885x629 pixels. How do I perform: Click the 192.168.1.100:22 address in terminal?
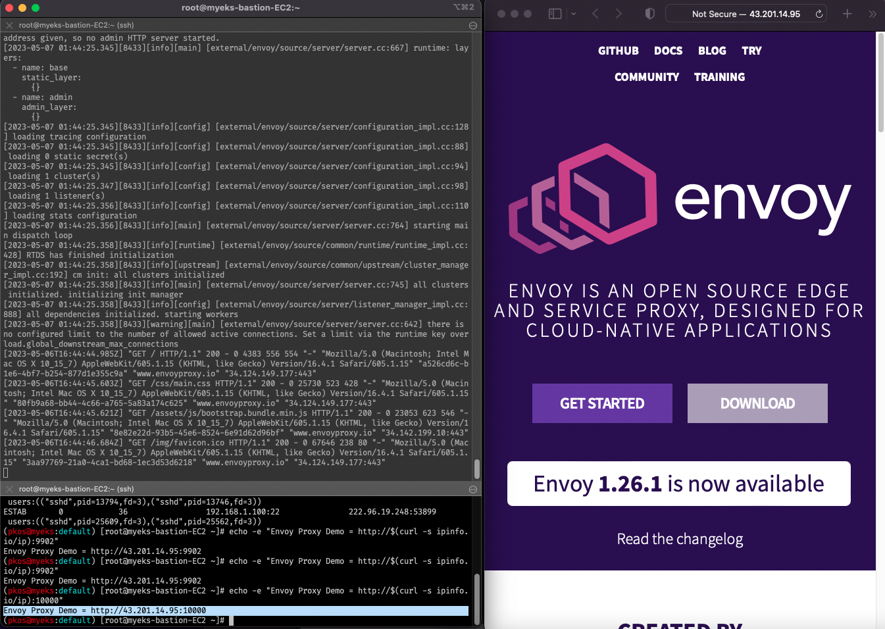(x=243, y=512)
